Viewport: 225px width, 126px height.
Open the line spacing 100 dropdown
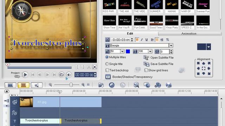tap(150, 51)
